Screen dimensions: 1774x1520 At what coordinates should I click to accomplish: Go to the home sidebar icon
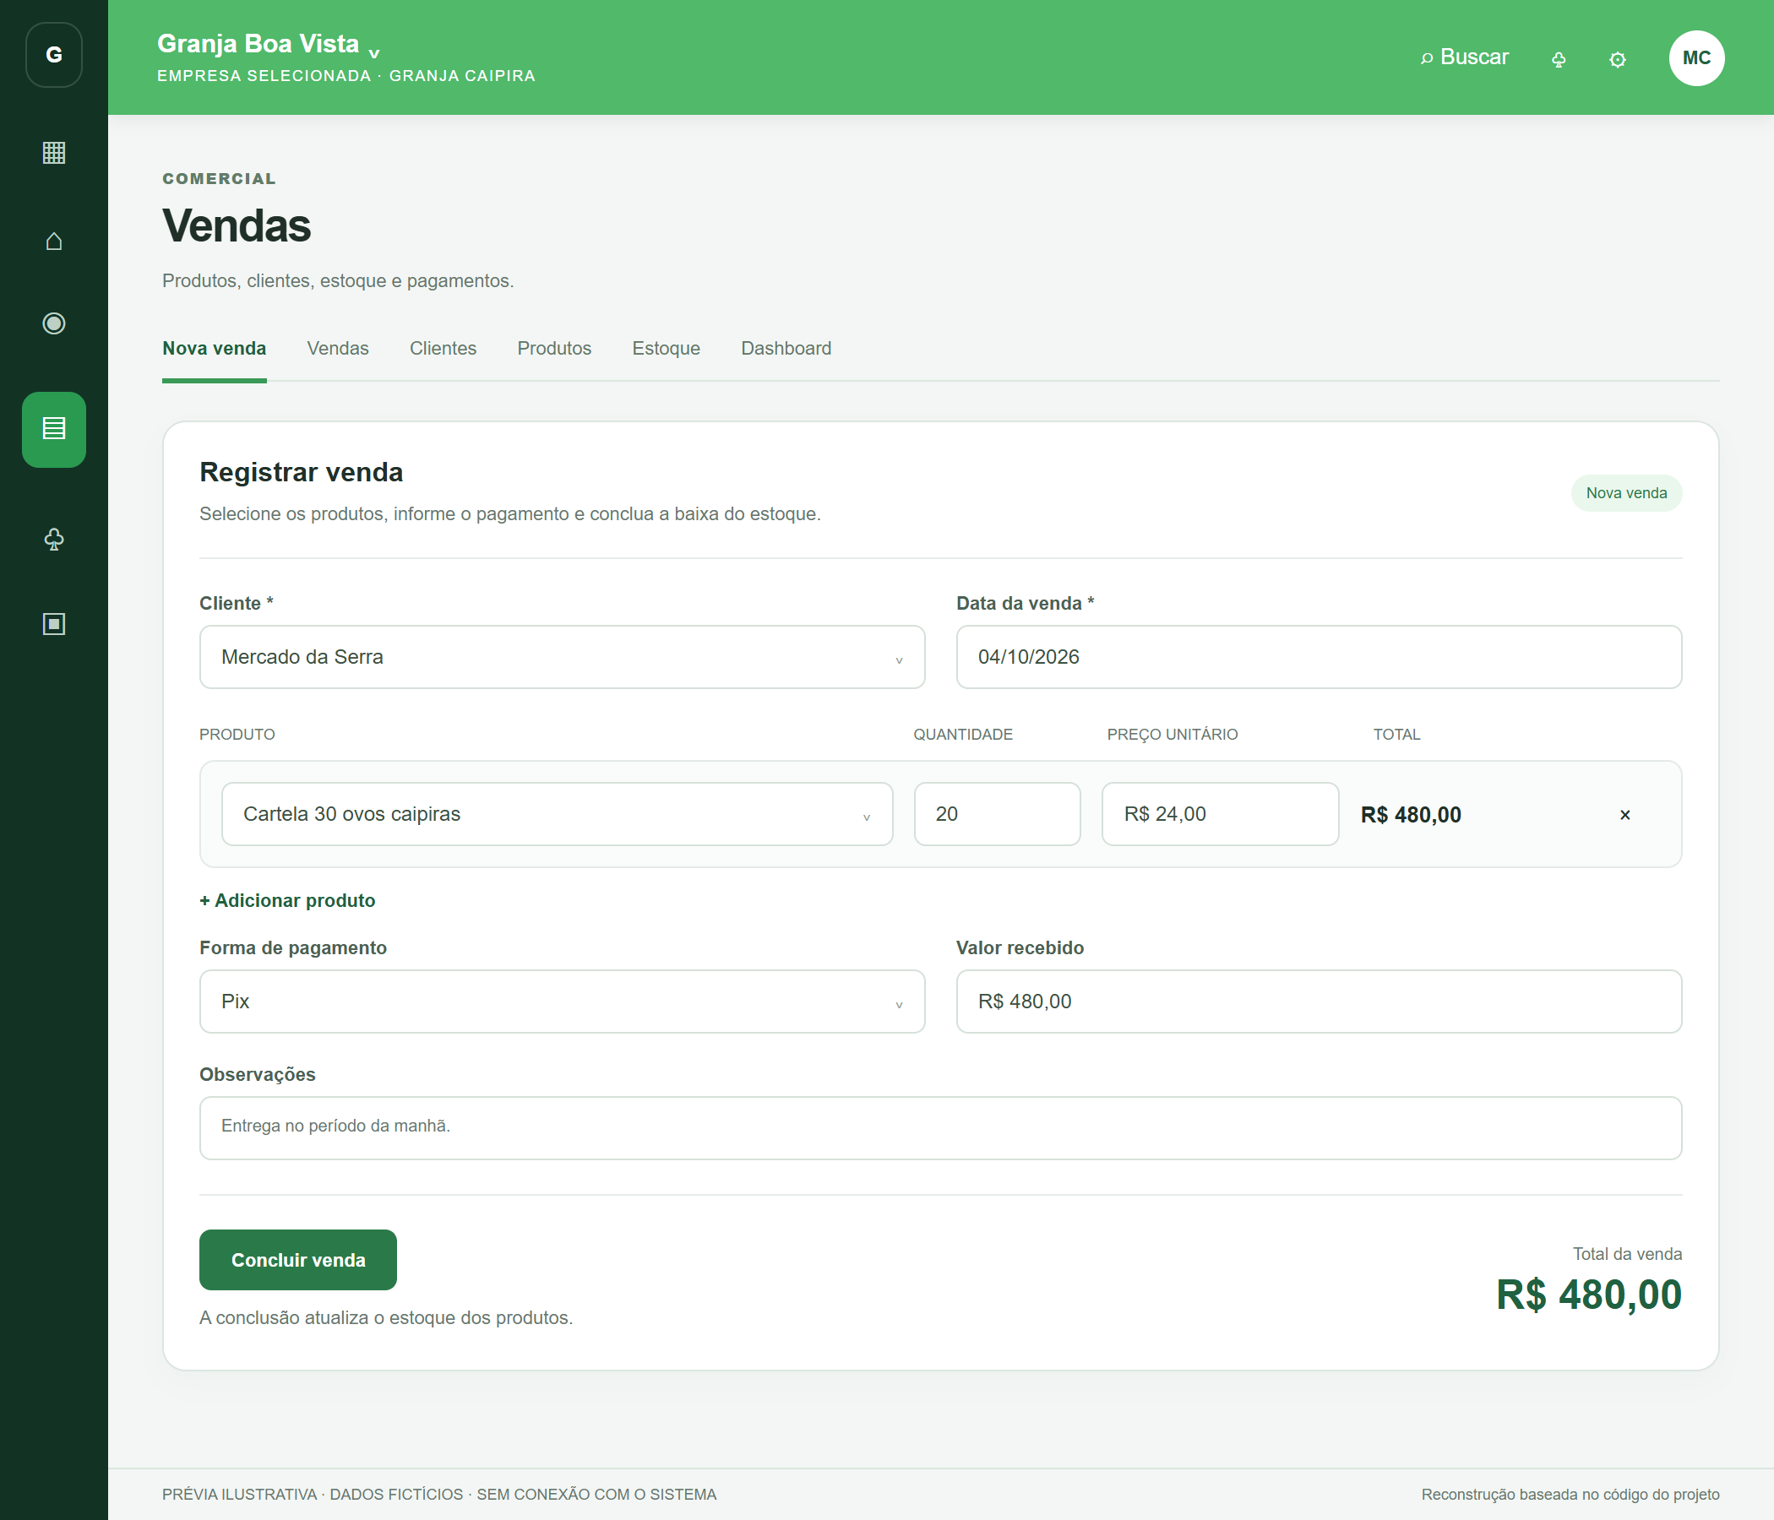(54, 242)
